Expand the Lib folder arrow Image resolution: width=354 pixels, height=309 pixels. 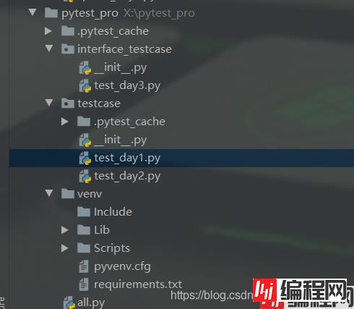pos(65,230)
